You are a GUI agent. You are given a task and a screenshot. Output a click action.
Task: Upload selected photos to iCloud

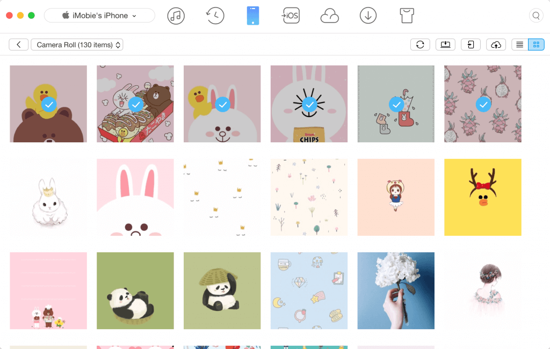[496, 45]
